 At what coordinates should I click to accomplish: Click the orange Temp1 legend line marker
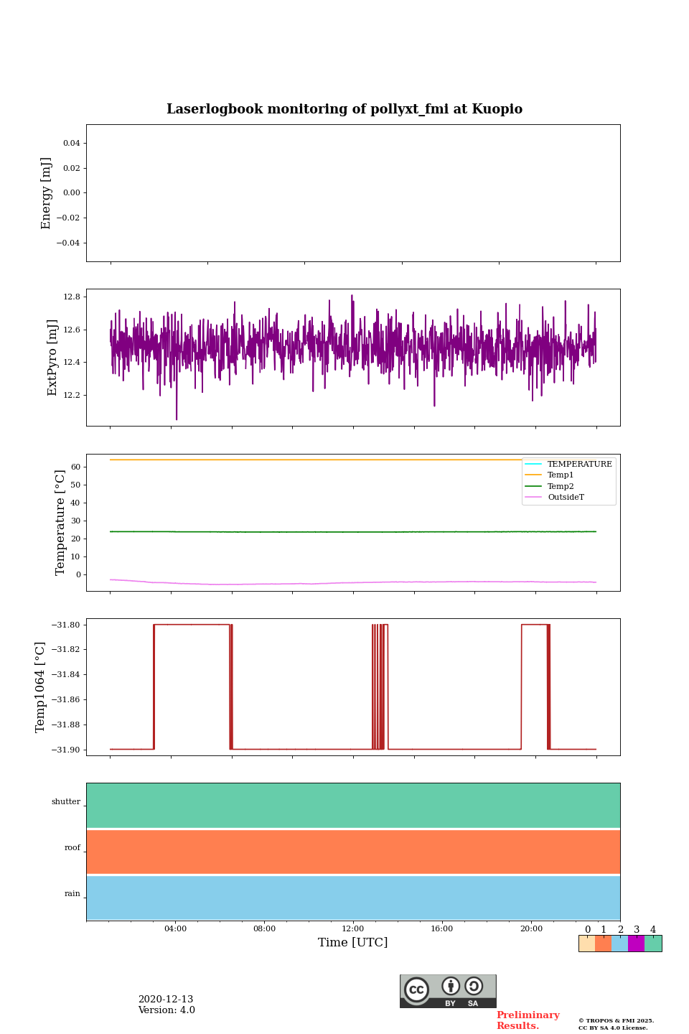click(533, 475)
